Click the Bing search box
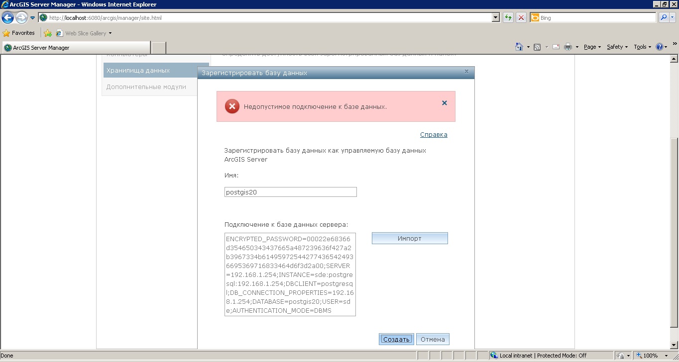Image resolution: width=679 pixels, height=362 pixels. pyautogui.click(x=597, y=18)
